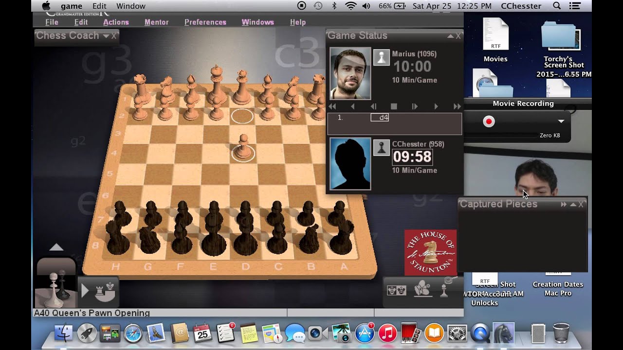623x350 pixels.
Task: Click the king and queen pieces icon
Action: pos(397,290)
